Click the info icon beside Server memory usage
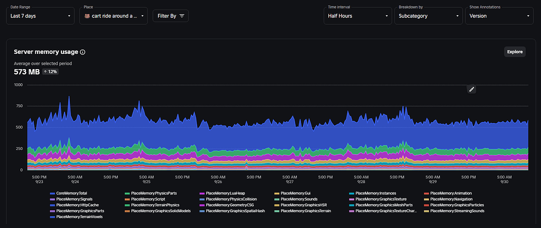541x228 pixels. click(x=82, y=52)
